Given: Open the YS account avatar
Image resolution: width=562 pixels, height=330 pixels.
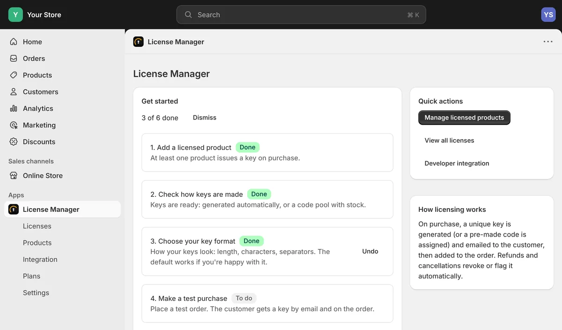Looking at the screenshot, I should [x=548, y=15].
